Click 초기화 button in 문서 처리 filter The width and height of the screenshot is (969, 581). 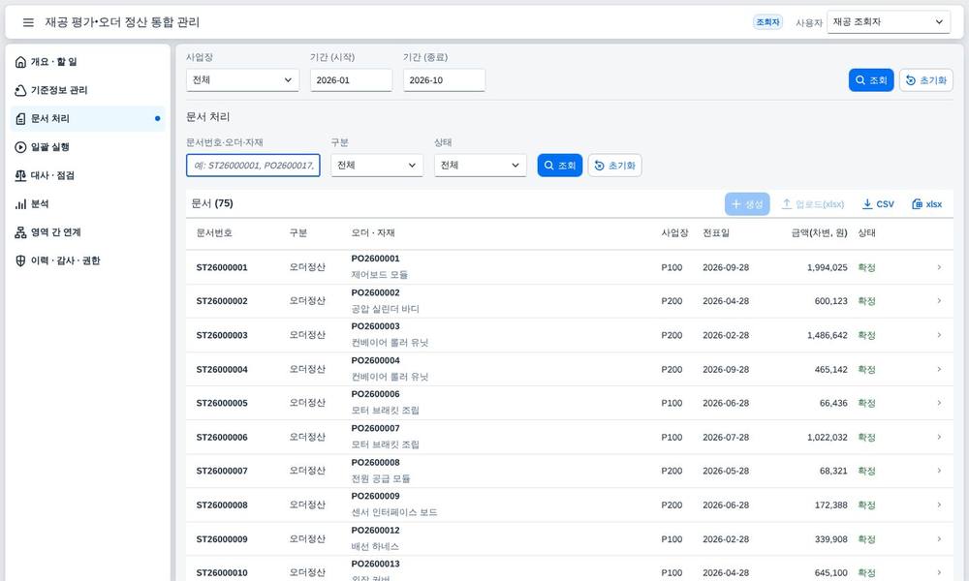coord(614,166)
